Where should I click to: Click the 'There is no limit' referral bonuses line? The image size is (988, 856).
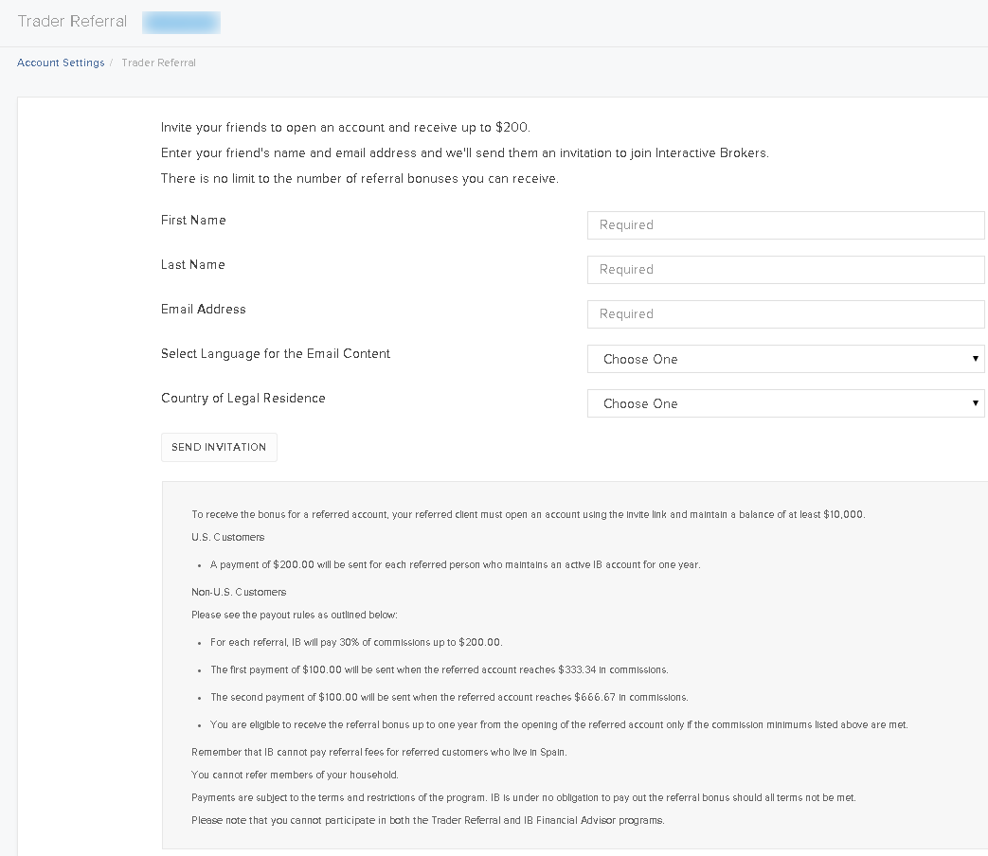360,179
